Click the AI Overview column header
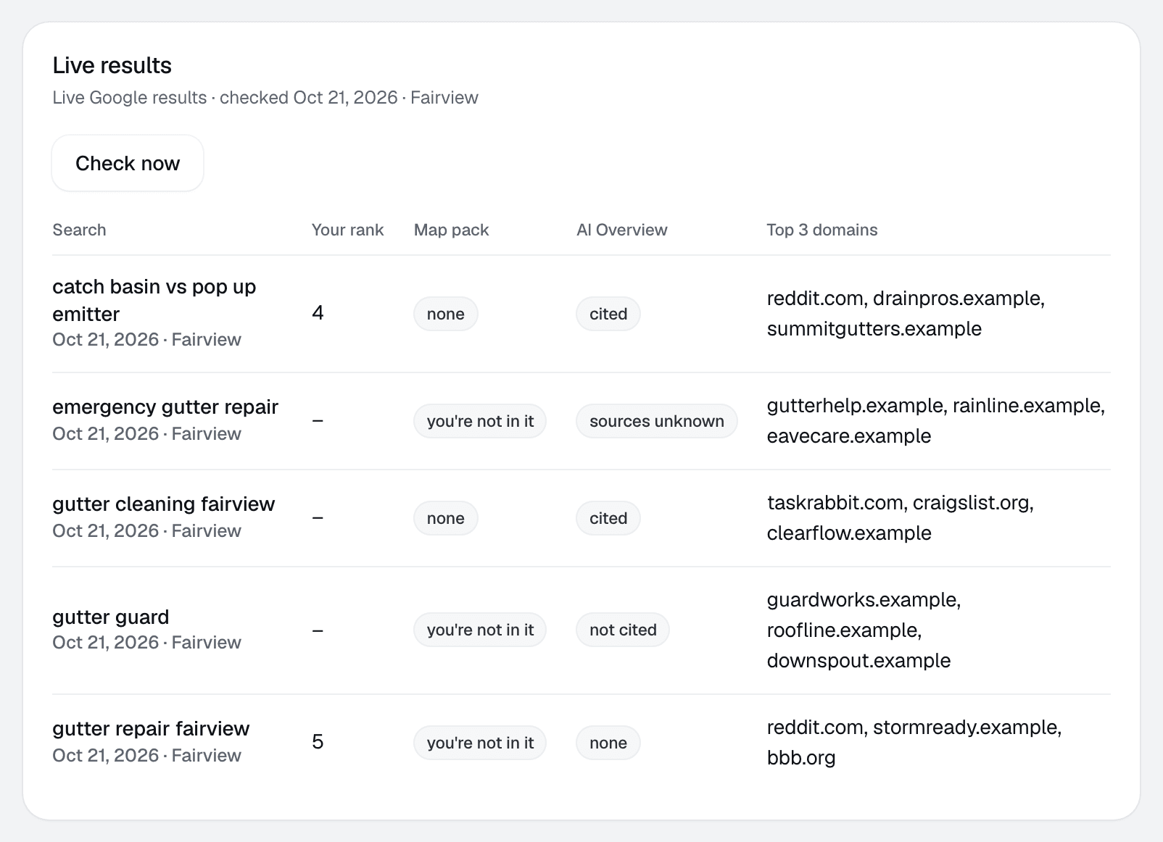Viewport: 1163px width, 842px height. click(621, 230)
